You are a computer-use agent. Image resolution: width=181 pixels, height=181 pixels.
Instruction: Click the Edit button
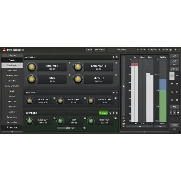tap(89, 49)
